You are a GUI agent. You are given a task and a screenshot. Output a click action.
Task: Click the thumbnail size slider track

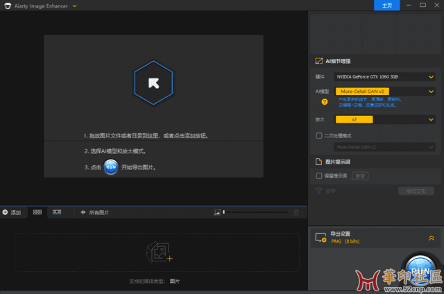255,212
